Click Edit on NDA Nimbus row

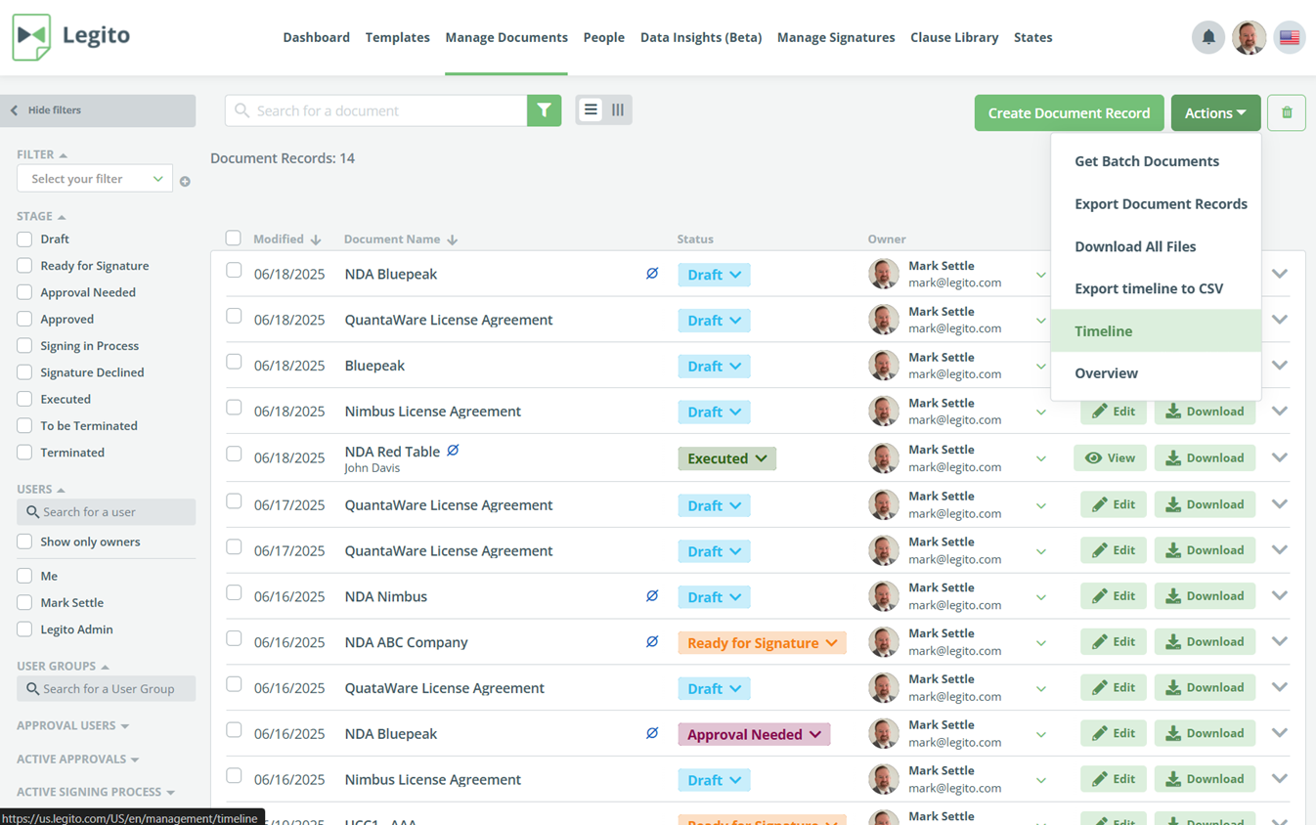coord(1113,595)
